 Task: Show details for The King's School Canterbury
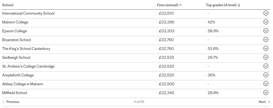pyautogui.click(x=266, y=48)
